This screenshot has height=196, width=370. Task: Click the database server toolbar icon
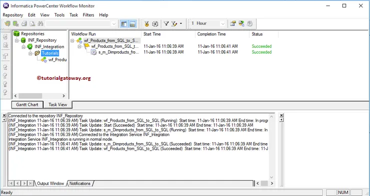point(241,23)
